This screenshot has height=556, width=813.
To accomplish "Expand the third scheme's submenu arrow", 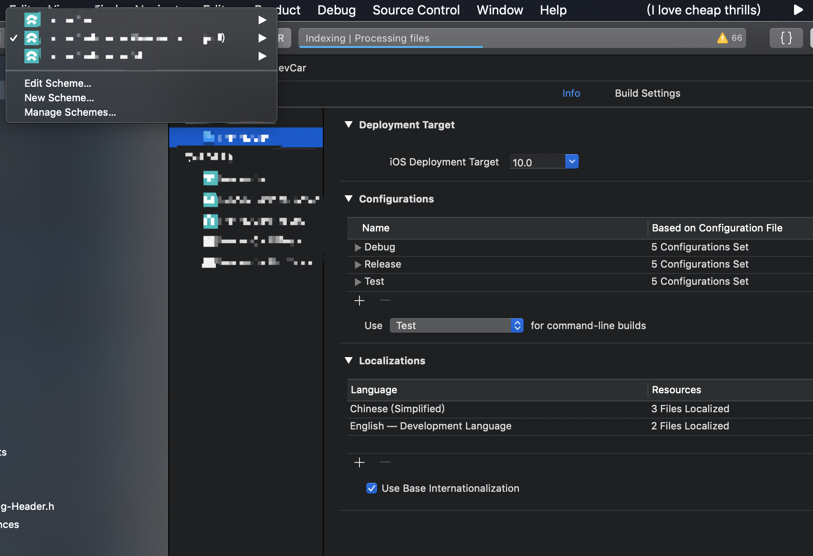I will point(262,56).
